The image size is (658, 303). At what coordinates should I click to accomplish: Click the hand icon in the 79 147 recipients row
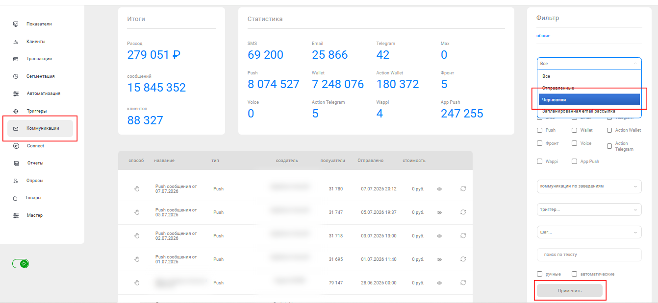(137, 282)
